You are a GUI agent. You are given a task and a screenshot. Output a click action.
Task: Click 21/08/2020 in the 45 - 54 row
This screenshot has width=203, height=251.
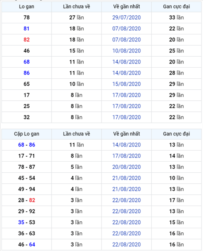pos(126,178)
